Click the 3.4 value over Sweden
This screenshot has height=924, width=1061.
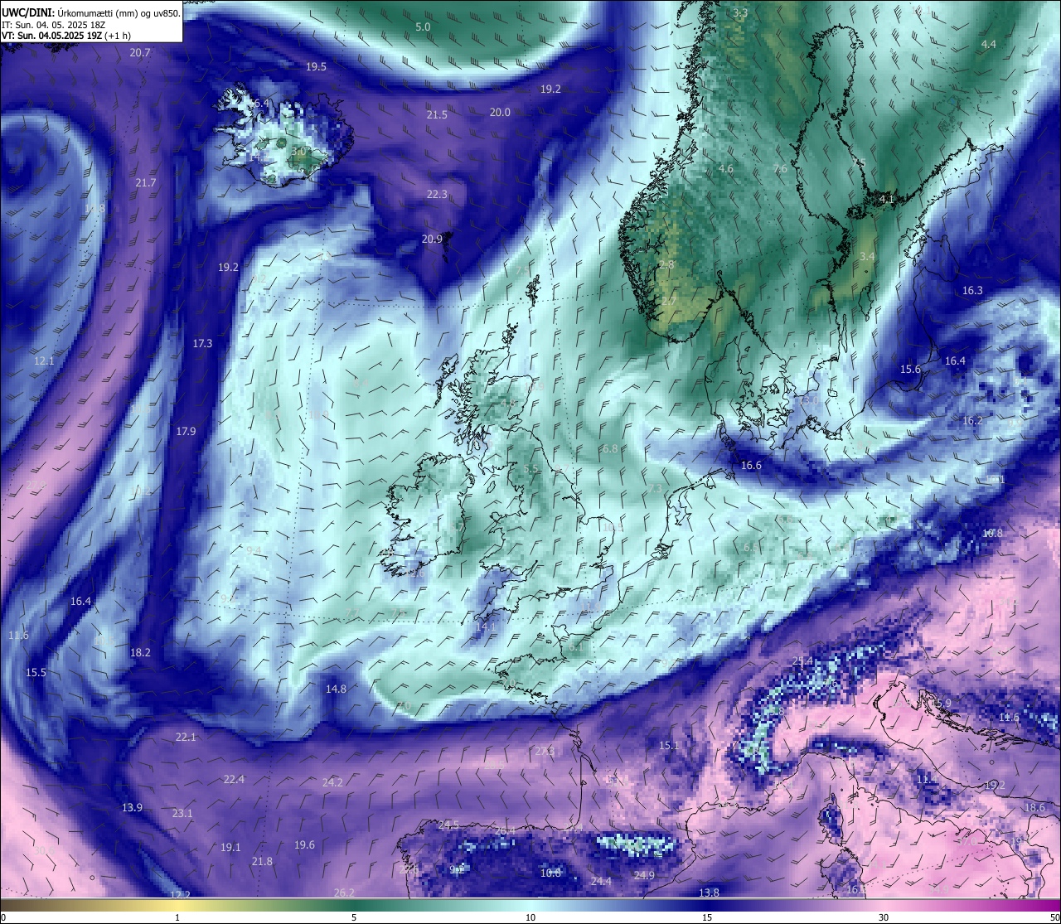pos(867,256)
